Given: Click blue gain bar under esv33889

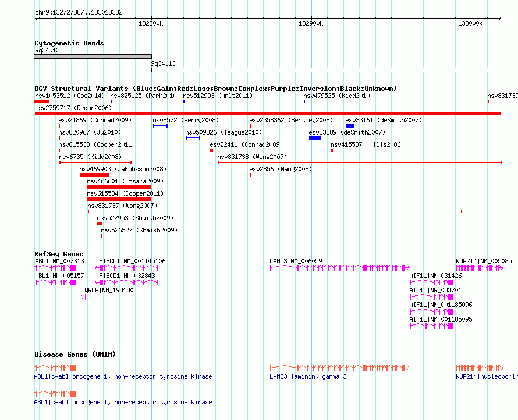Looking at the screenshot, I should click(x=315, y=138).
